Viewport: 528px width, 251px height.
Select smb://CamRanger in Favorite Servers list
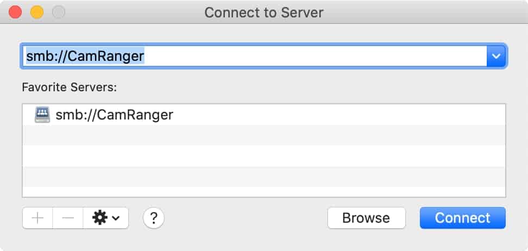click(263, 115)
